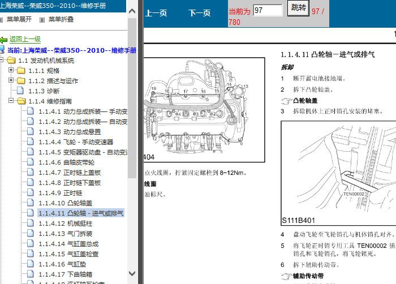
Task: Open 1.1.4.4 飞轮 - 手动变速器
Action: [x=76, y=142]
